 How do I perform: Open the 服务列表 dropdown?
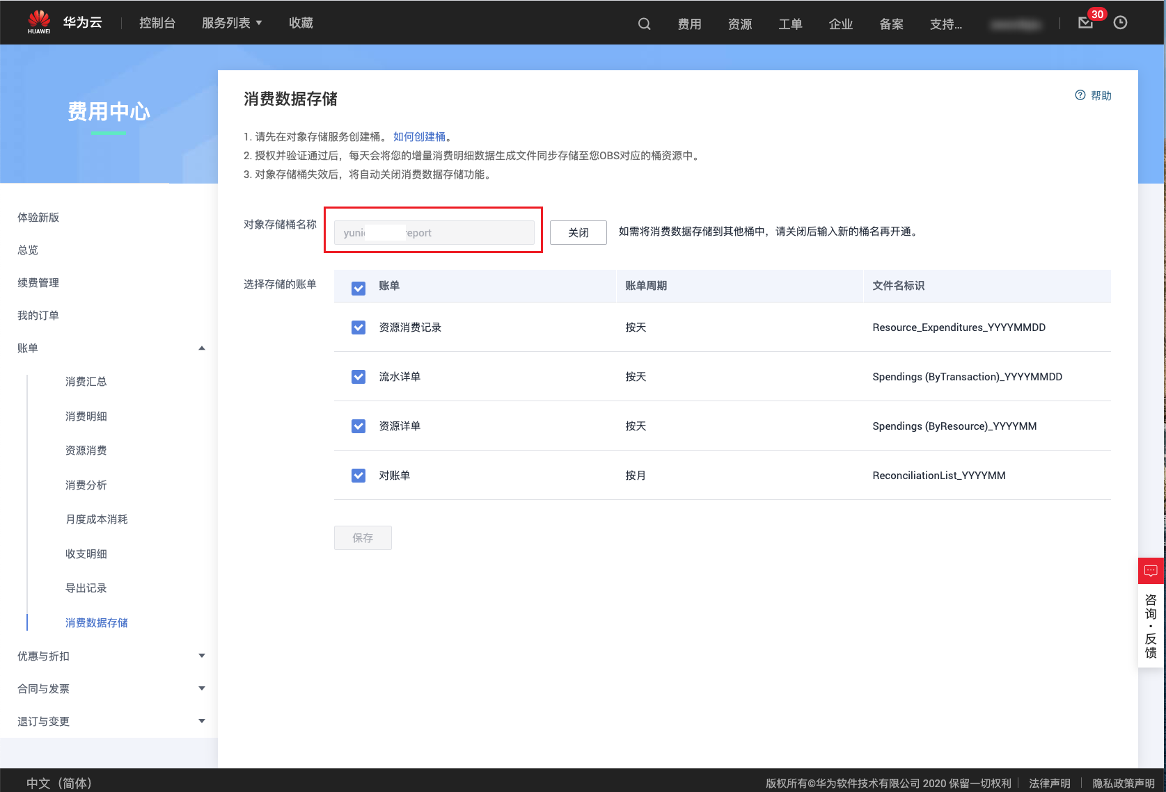click(x=232, y=23)
